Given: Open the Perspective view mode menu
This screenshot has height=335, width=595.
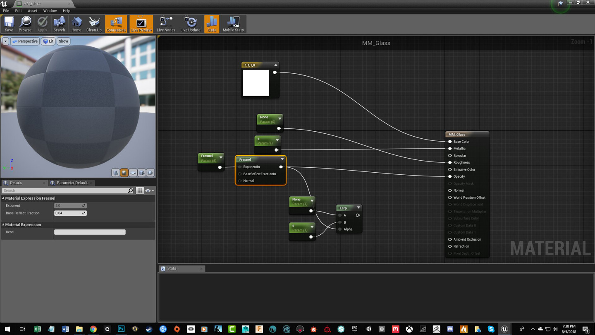Looking at the screenshot, I should 25,41.
